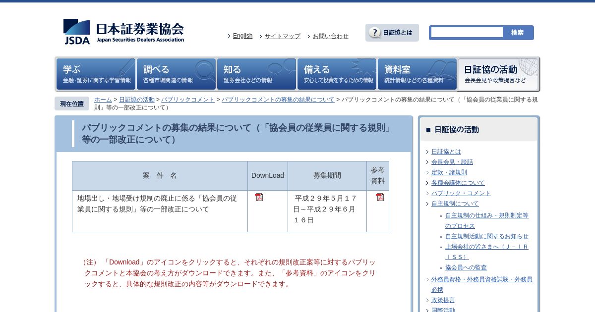Image resolution: width=595 pixels, height=312 pixels.
Task: Open the 調べる navigation tab
Action: (x=176, y=74)
